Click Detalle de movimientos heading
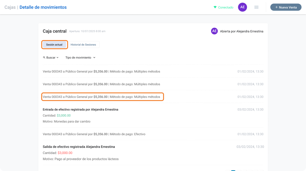 tap(43, 7)
